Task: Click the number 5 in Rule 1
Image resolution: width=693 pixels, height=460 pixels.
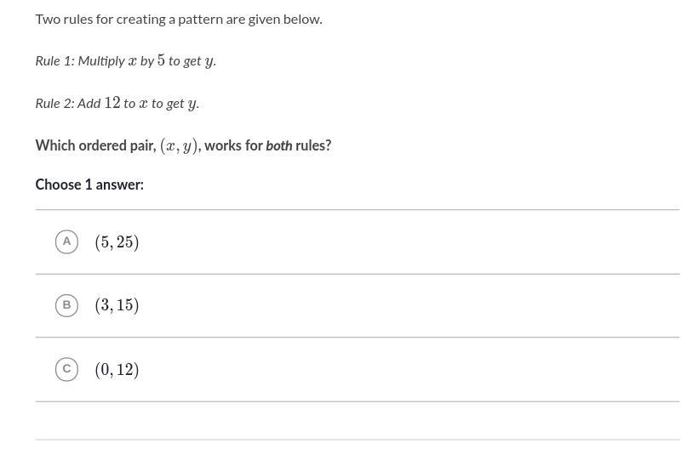Action: [x=161, y=60]
